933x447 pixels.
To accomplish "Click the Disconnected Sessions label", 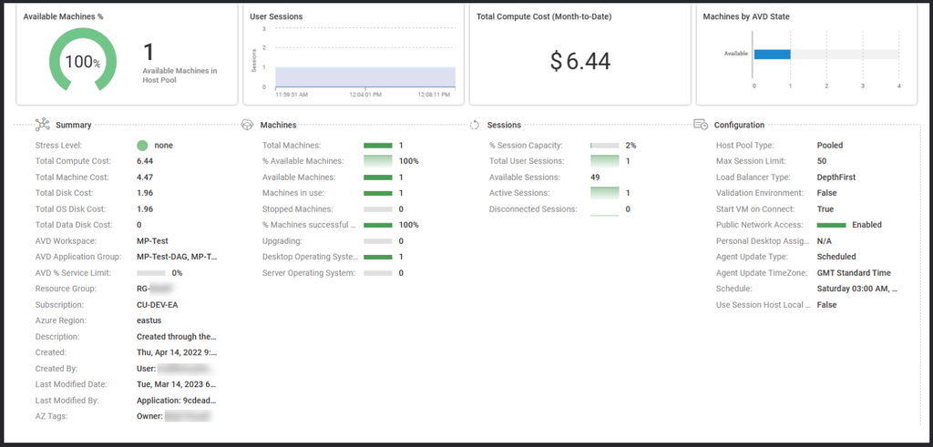I will 533,209.
